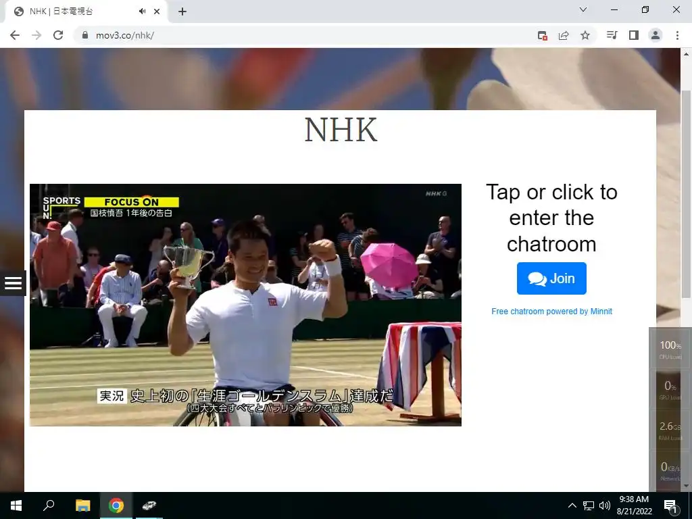Open File Explorer from the taskbar
Viewport: 692px width, 519px height.
[x=82, y=505]
